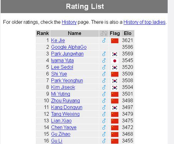Open the History page link
174x144 pixels.
click(69, 22)
